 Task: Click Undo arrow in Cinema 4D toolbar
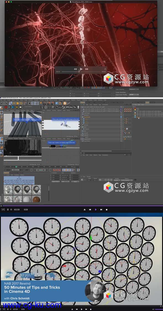point(2,103)
